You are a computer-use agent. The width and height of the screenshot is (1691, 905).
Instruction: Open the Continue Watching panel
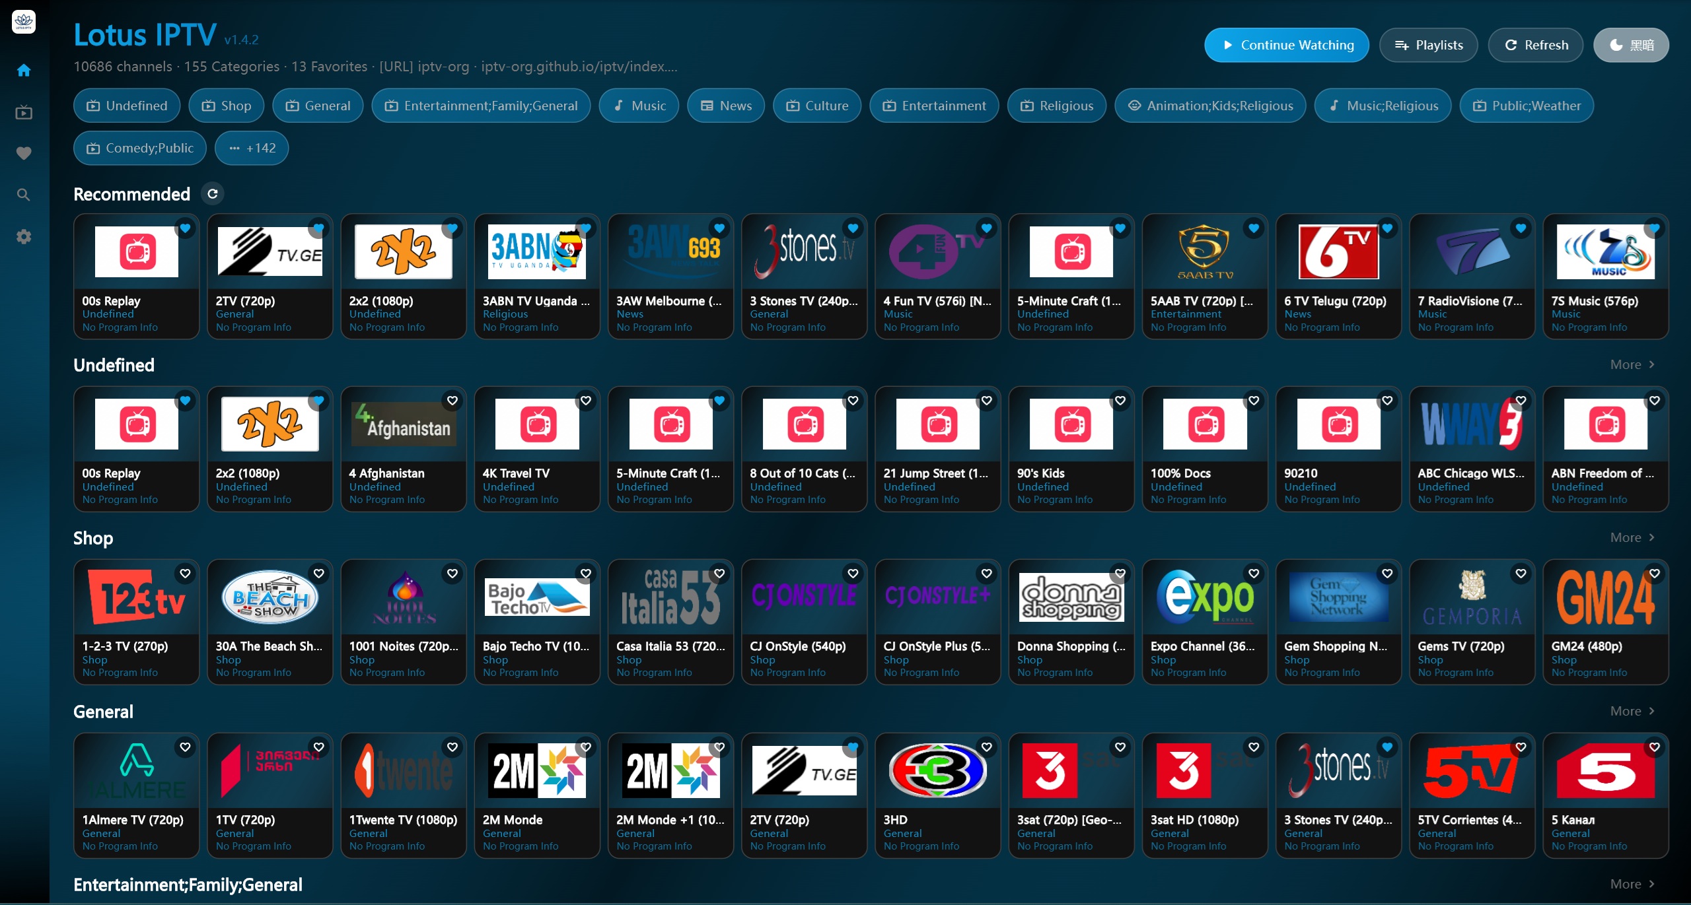(x=1285, y=45)
